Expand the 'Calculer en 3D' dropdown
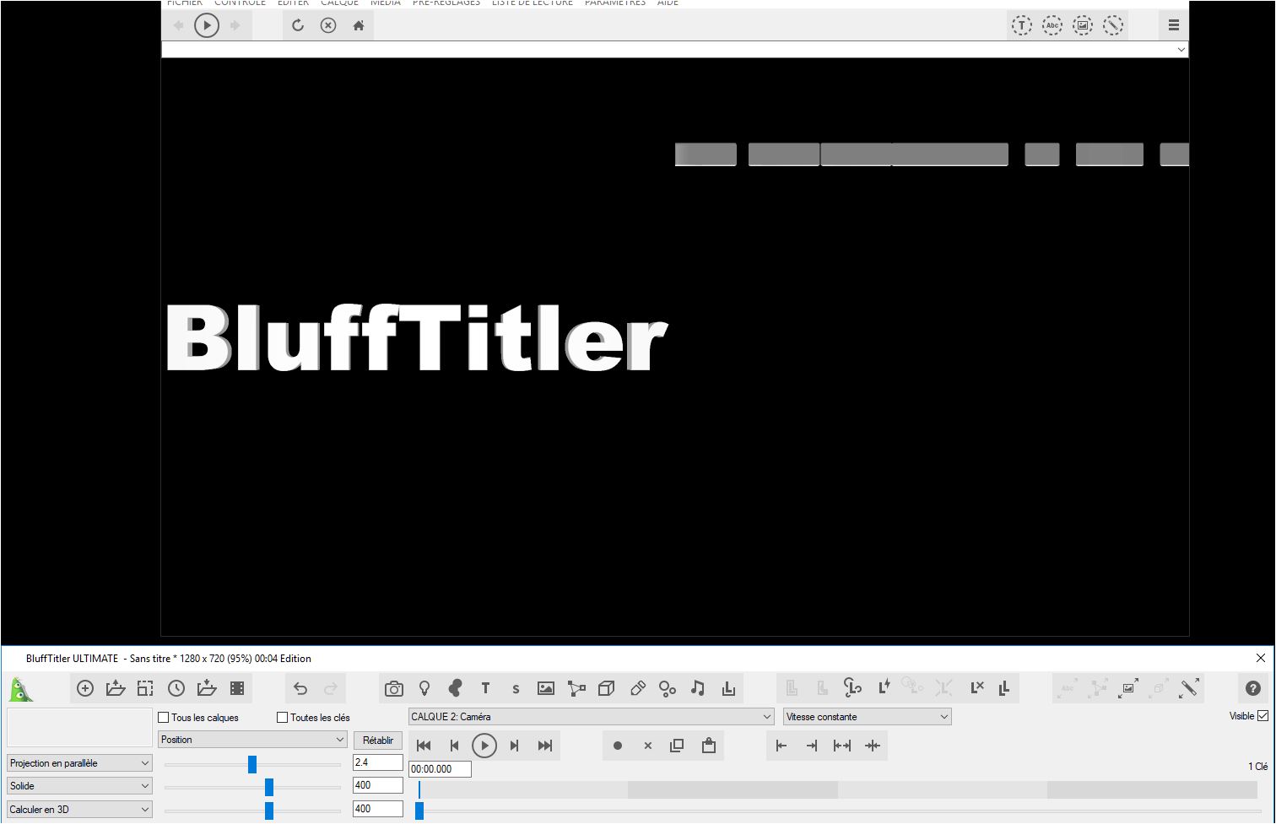Screen dimensions: 1276x824 (x=79, y=810)
